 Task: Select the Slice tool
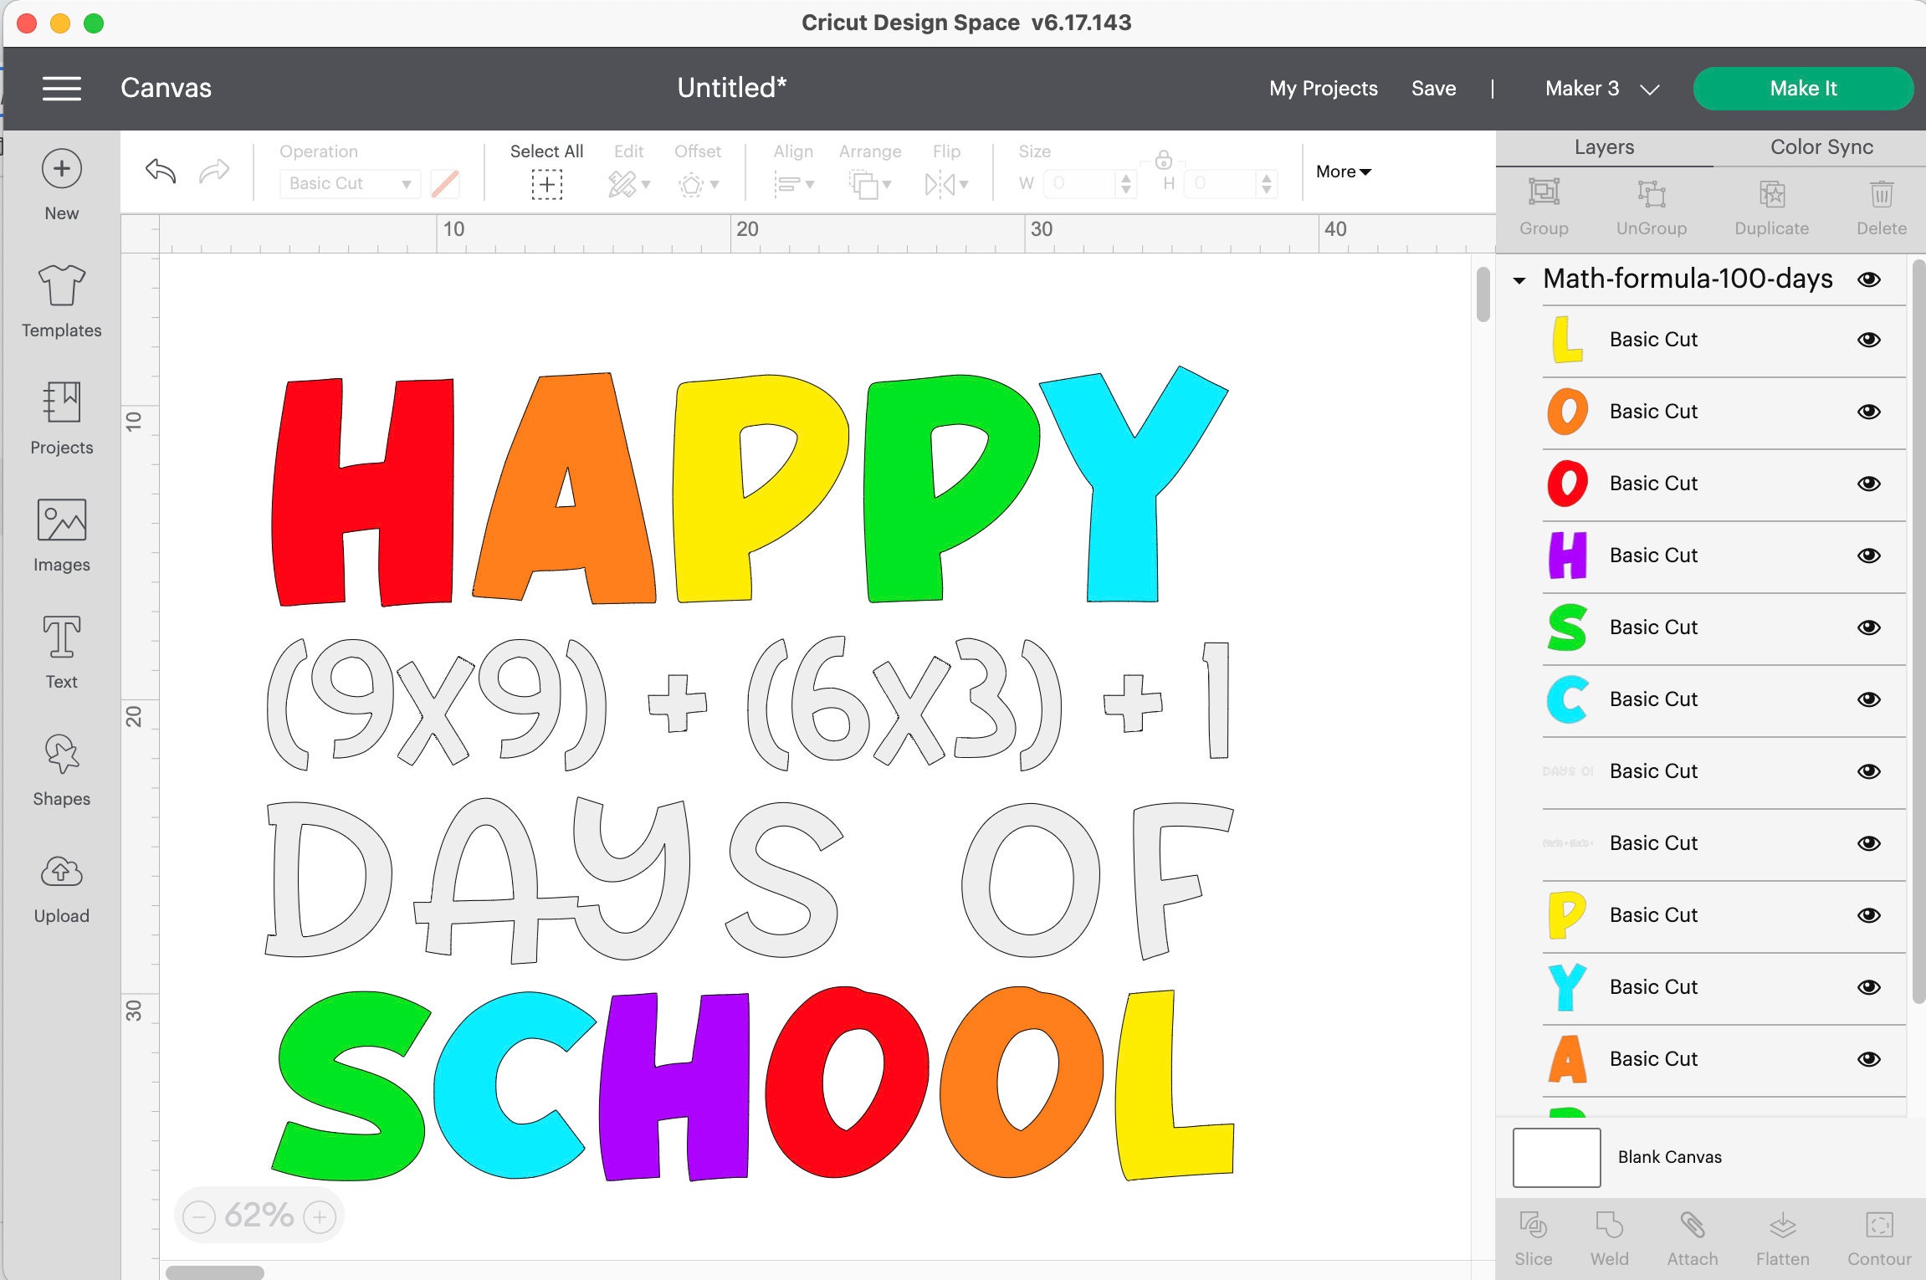coord(1534,1236)
